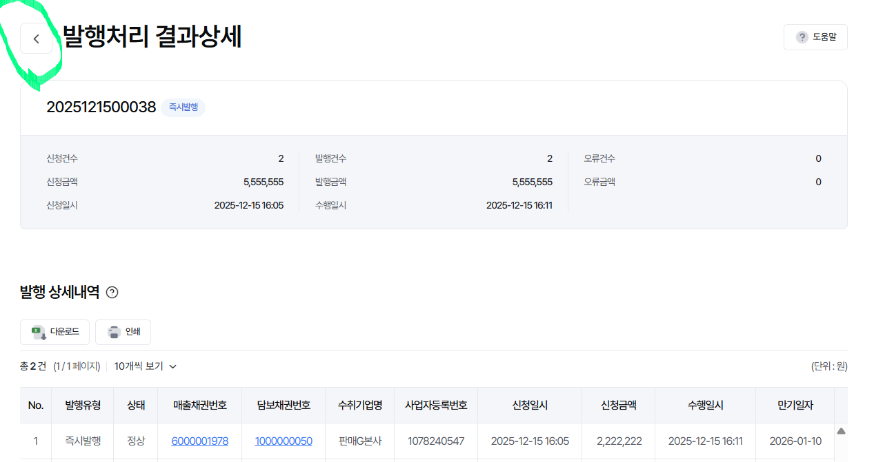The width and height of the screenshot is (874, 462).
Task: Open 매출채권번호 link 6000001978
Action: 200,441
